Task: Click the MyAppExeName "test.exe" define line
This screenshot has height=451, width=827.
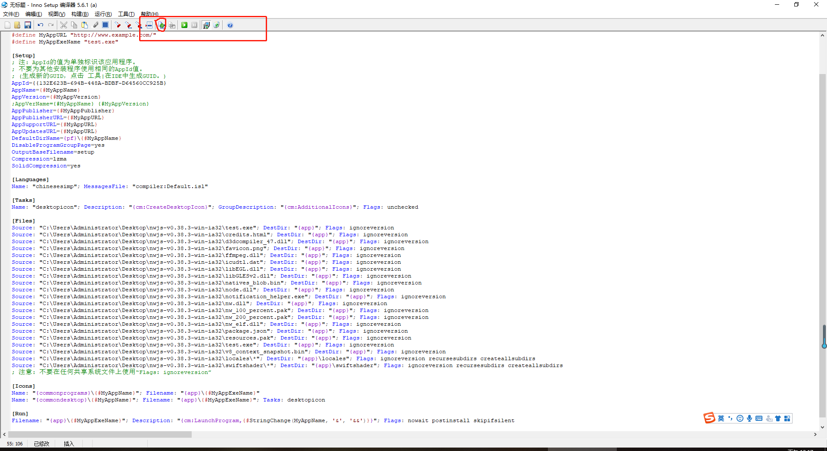Action: tap(65, 42)
